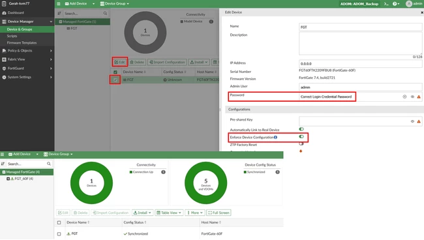Reveal the Pre-shared Key with the eye icon

pos(412,121)
